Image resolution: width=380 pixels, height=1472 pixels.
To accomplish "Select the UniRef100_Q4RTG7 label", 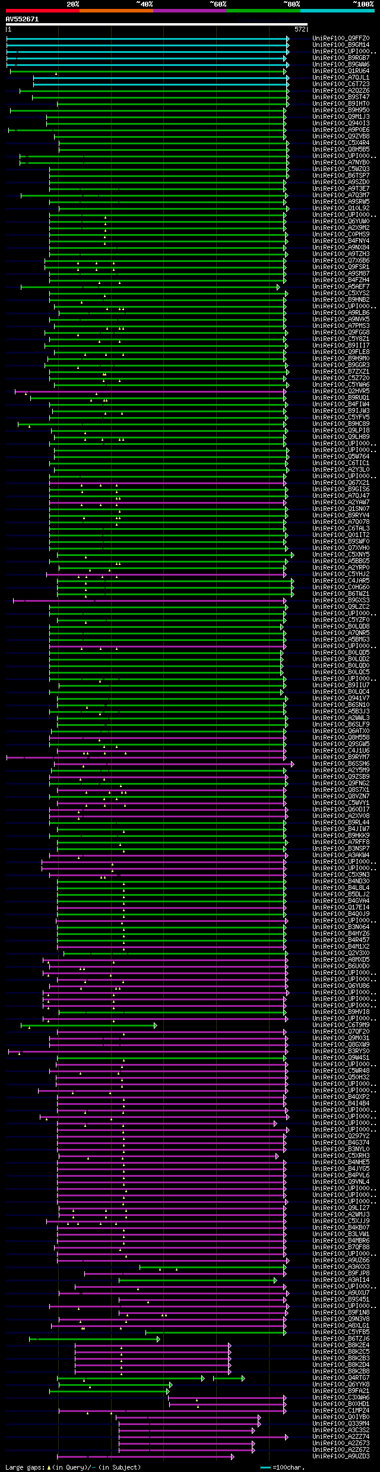I will 341,1378.
